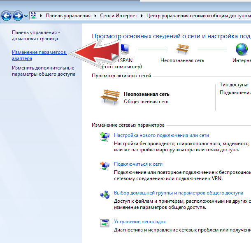
Task: Click Просмотр активных сетей heading
Action: [x=121, y=76]
